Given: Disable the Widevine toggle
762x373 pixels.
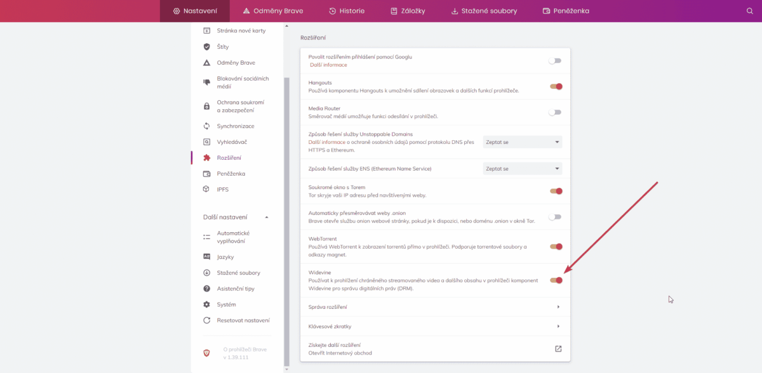Looking at the screenshot, I should click(x=556, y=280).
